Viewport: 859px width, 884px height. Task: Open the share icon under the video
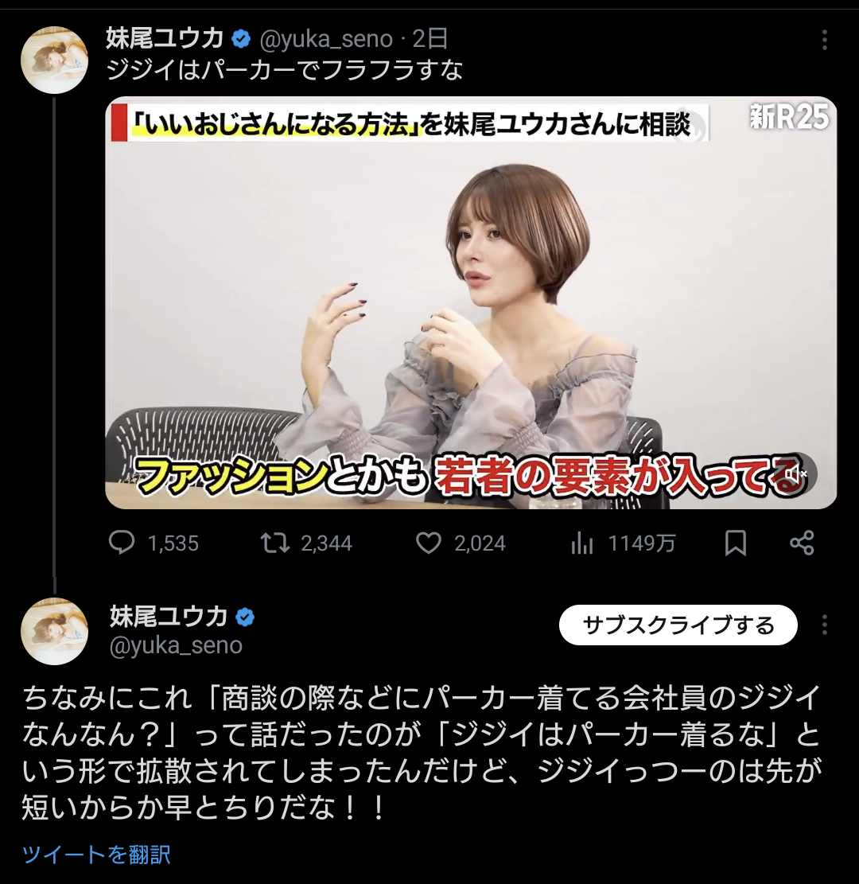tap(802, 543)
